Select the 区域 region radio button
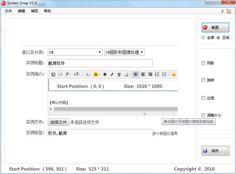 tap(218, 38)
